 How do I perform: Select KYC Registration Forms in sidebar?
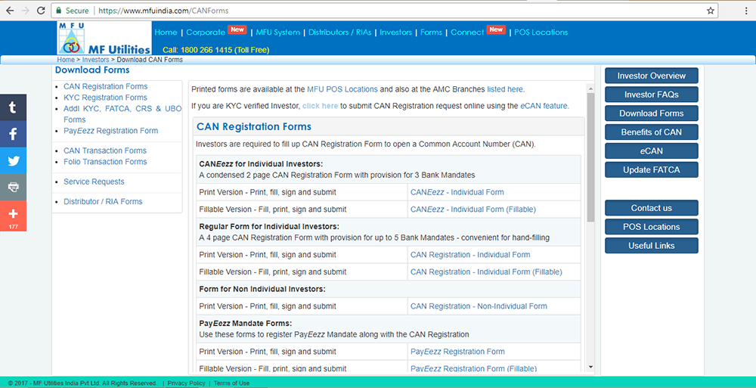105,98
